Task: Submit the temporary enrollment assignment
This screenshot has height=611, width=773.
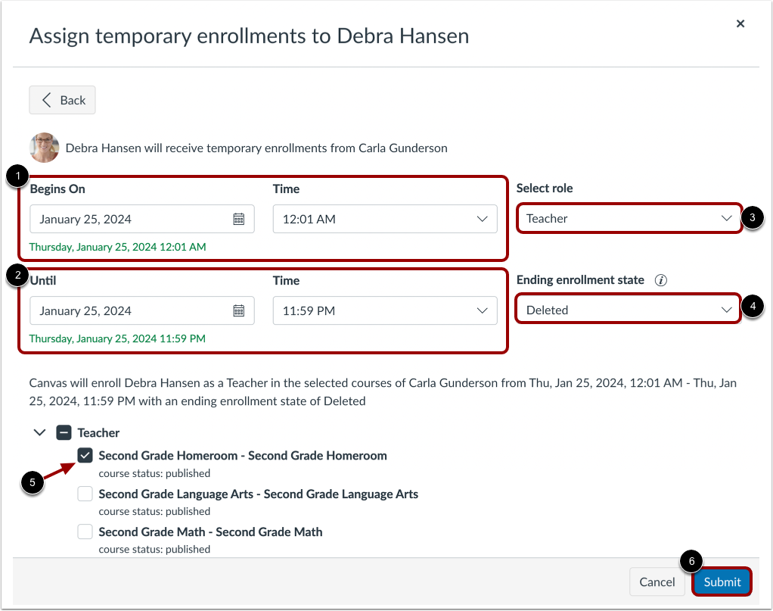Action: (722, 581)
